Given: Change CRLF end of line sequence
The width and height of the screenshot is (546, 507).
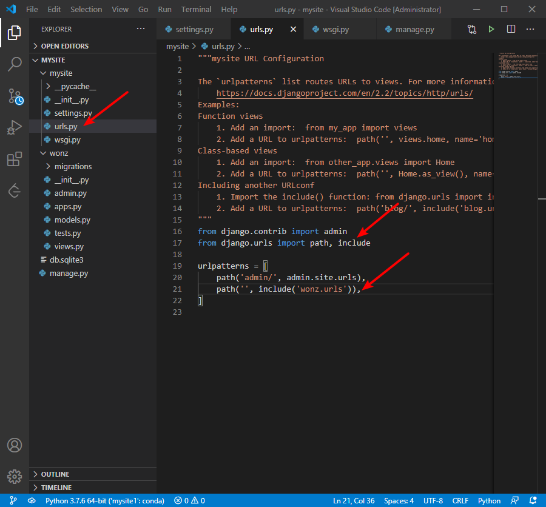Looking at the screenshot, I should point(460,501).
